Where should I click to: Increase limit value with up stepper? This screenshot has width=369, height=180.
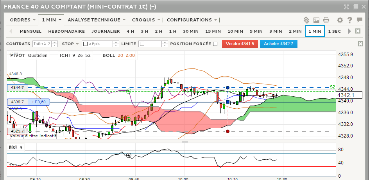[165, 42]
